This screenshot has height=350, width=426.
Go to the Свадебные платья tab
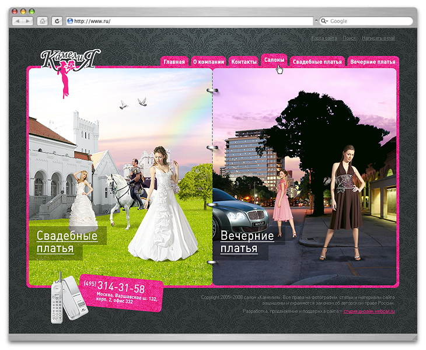[x=317, y=62]
